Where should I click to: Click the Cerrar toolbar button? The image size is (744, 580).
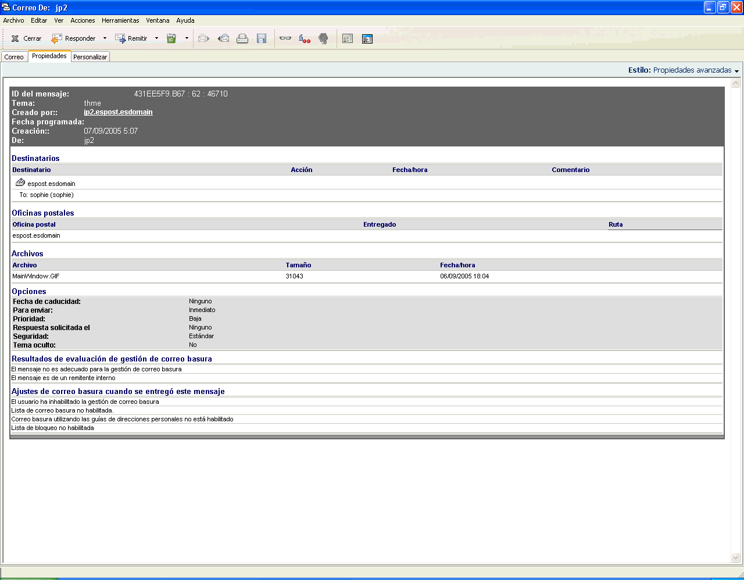click(26, 38)
